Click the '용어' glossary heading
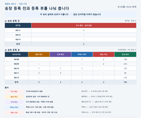Screen dimensions: 141x118 [6, 88]
